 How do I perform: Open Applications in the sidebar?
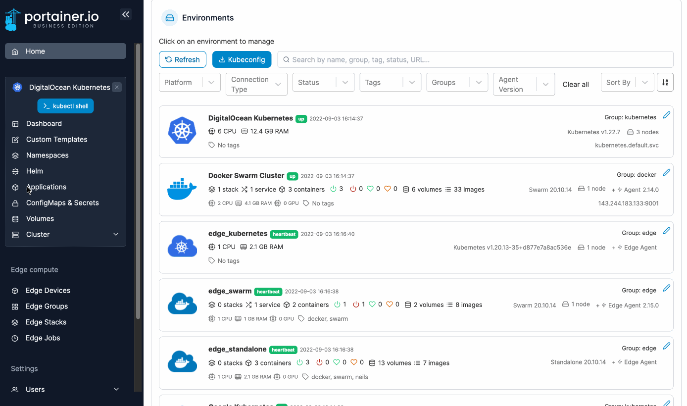(x=46, y=187)
